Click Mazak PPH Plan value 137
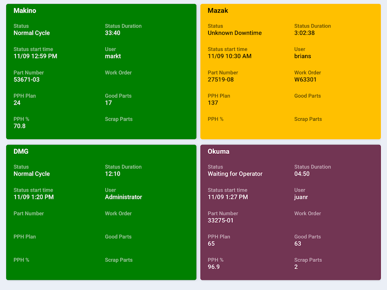Image resolution: width=387 pixels, height=290 pixels. 213,103
